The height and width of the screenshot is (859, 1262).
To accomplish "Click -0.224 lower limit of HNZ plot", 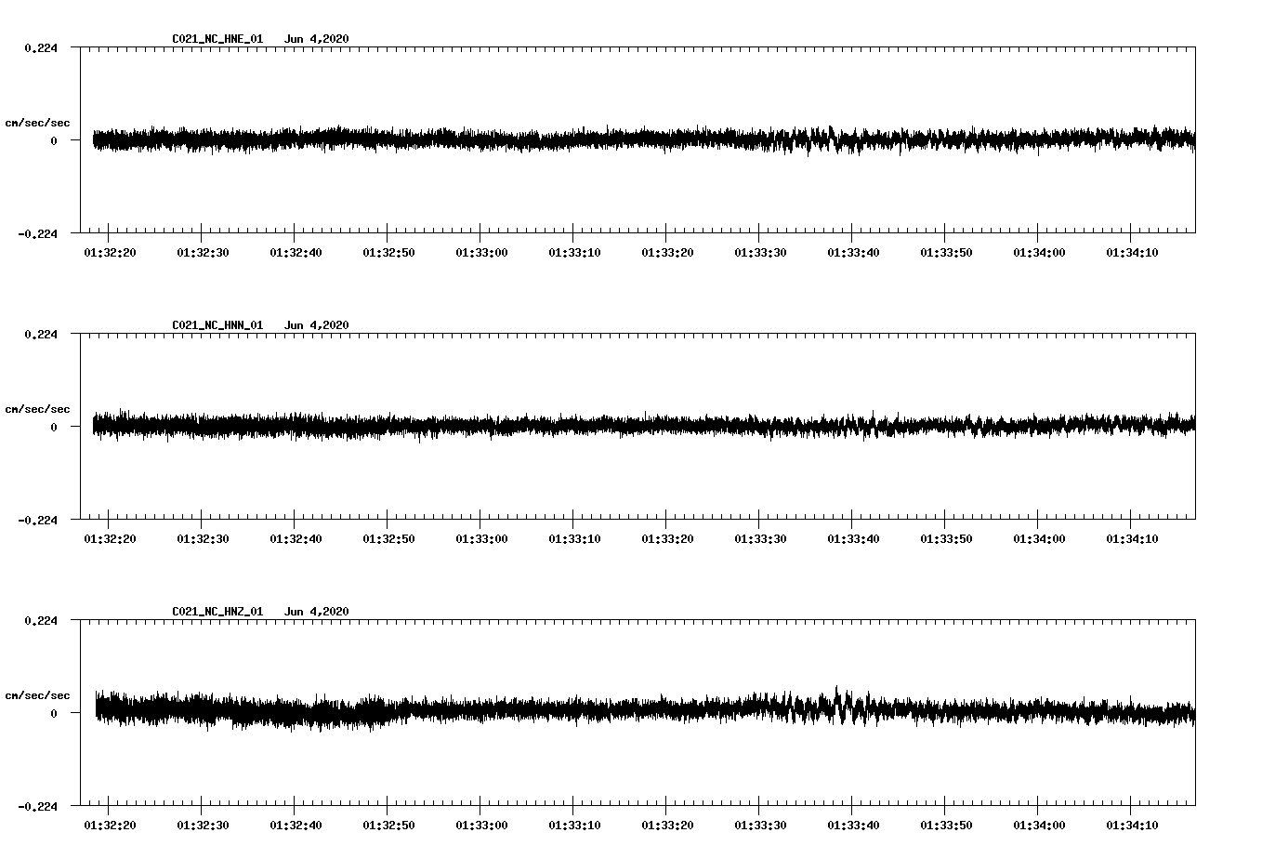I will click(37, 807).
